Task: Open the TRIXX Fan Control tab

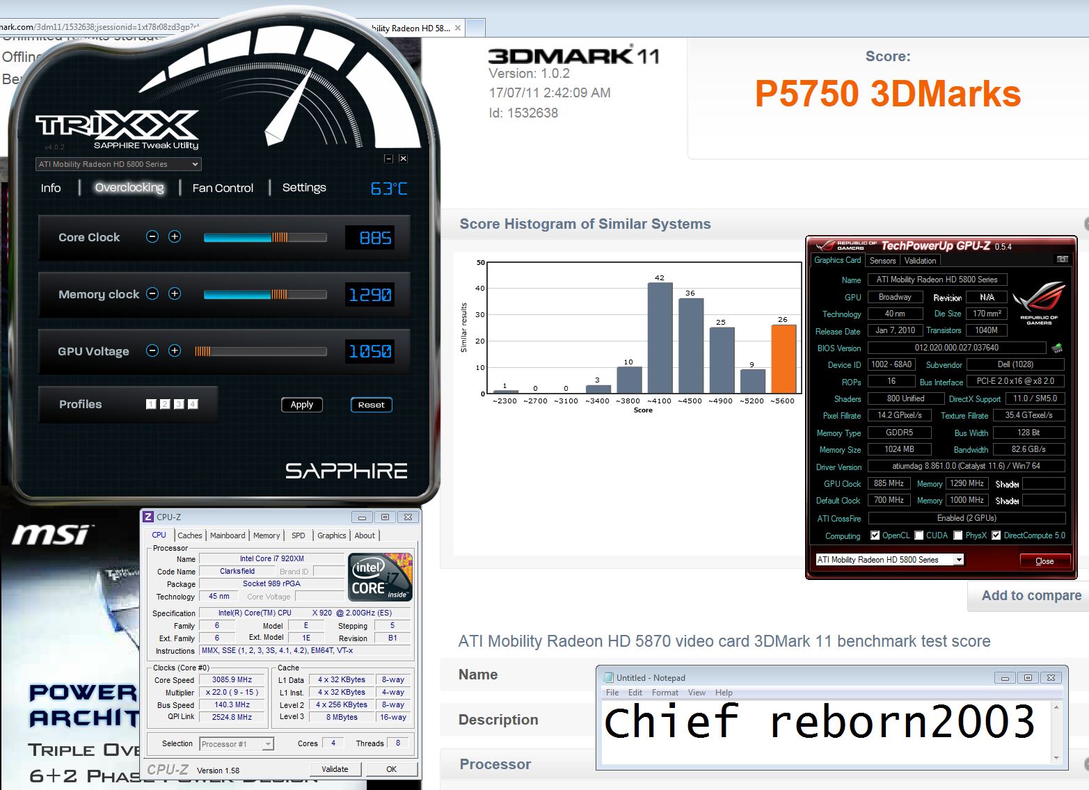Action: pos(223,188)
